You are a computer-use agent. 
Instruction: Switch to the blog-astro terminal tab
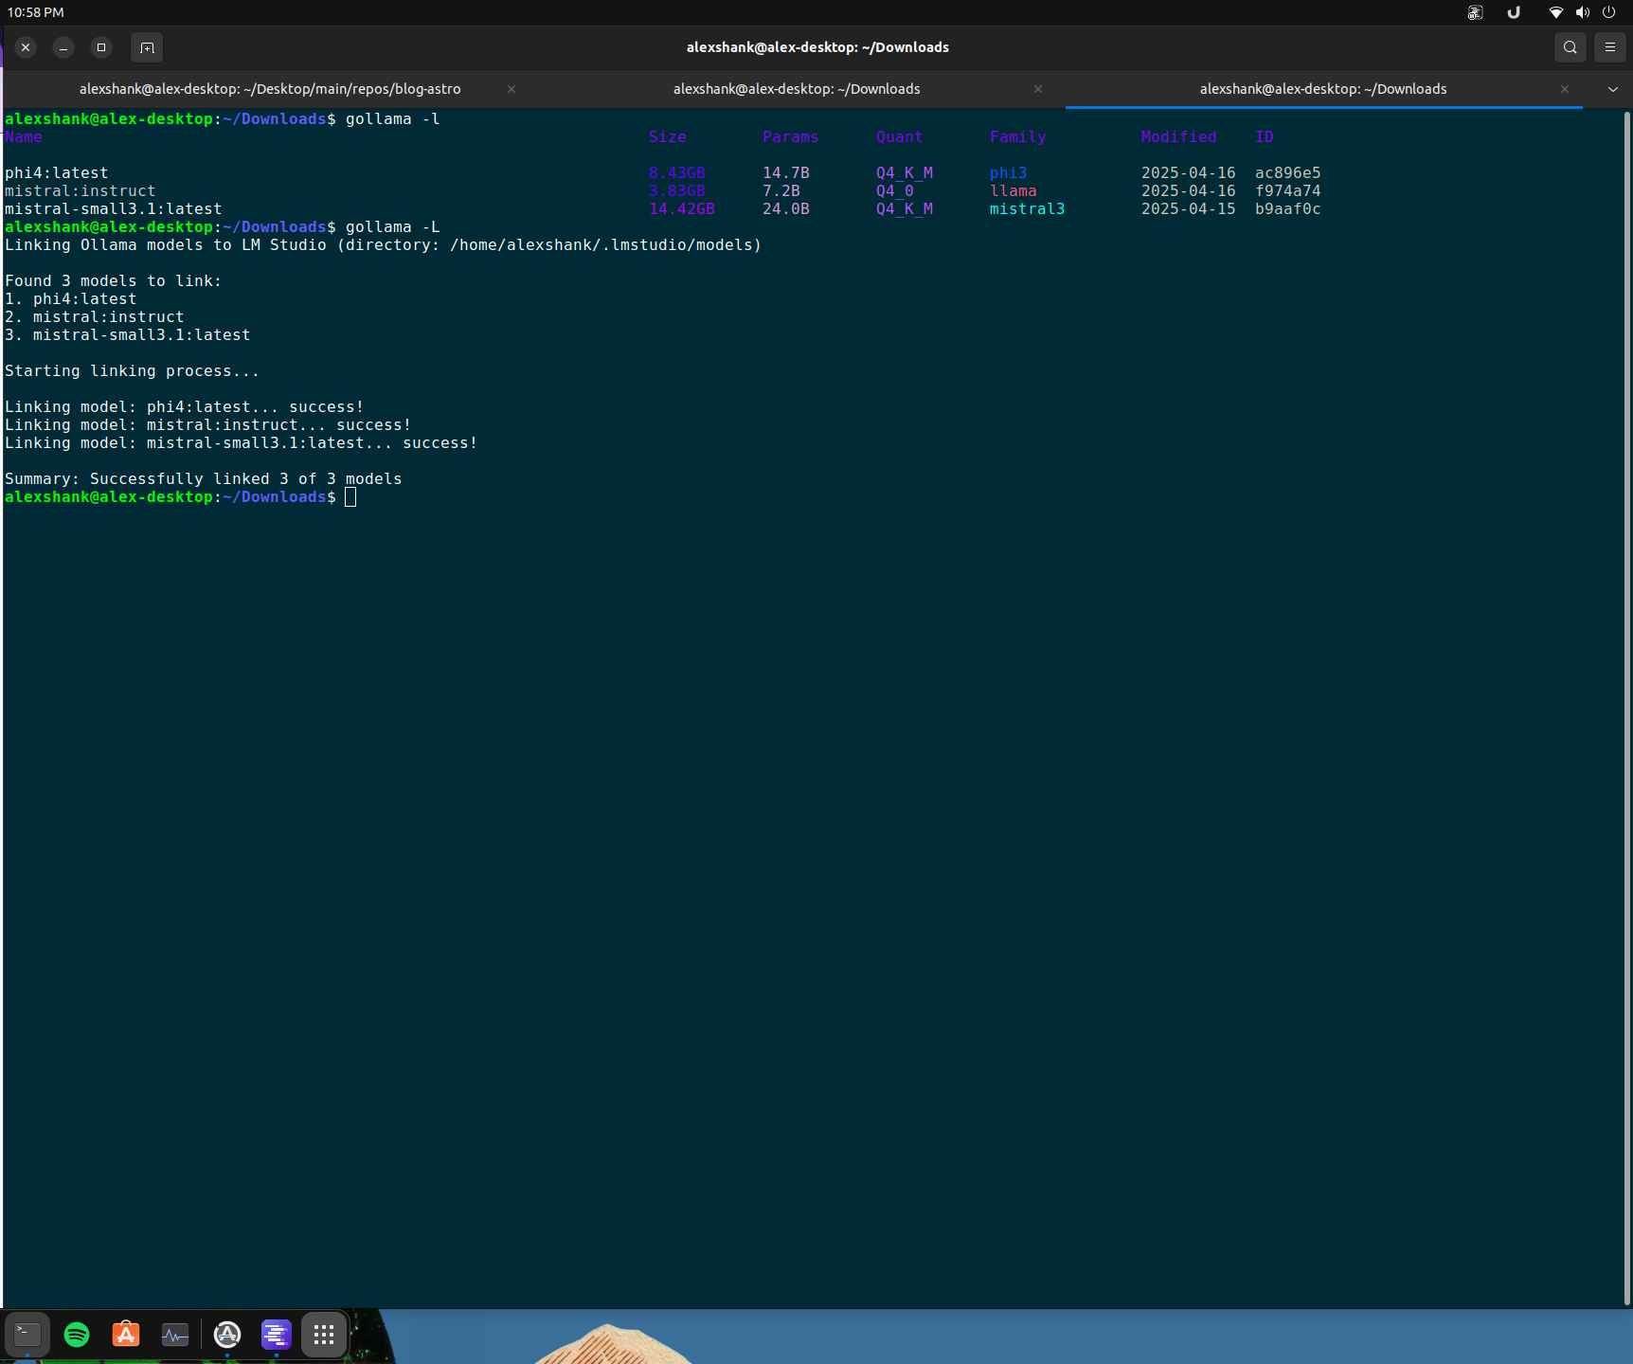[270, 88]
